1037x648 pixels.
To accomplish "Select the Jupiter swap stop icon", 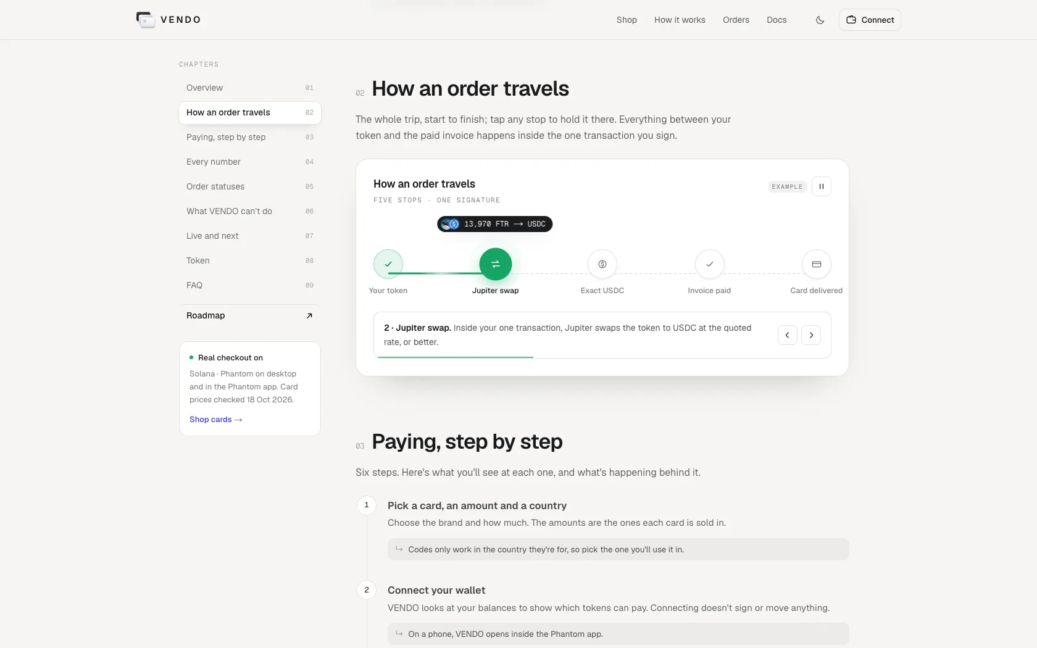I will (x=496, y=264).
